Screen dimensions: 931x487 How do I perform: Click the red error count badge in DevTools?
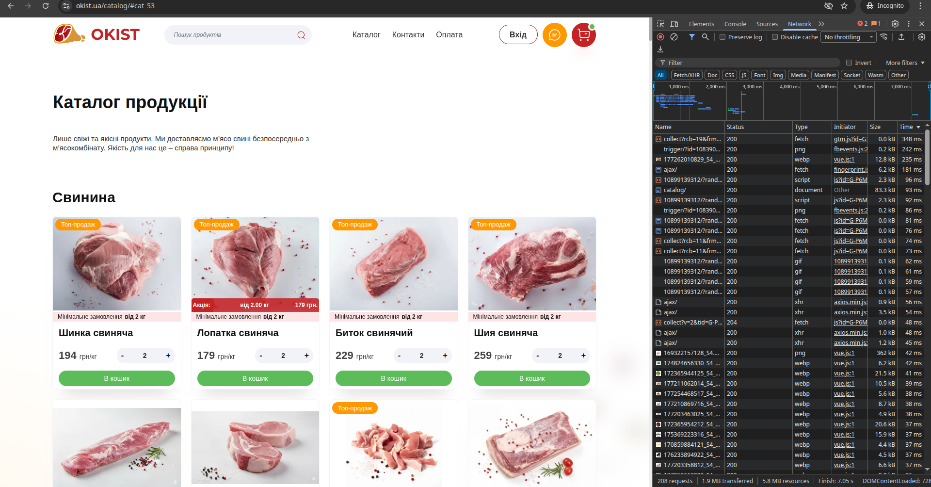(x=863, y=24)
